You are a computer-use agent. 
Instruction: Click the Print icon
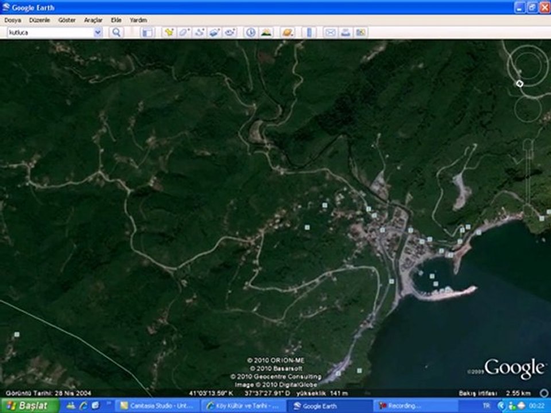click(x=346, y=32)
